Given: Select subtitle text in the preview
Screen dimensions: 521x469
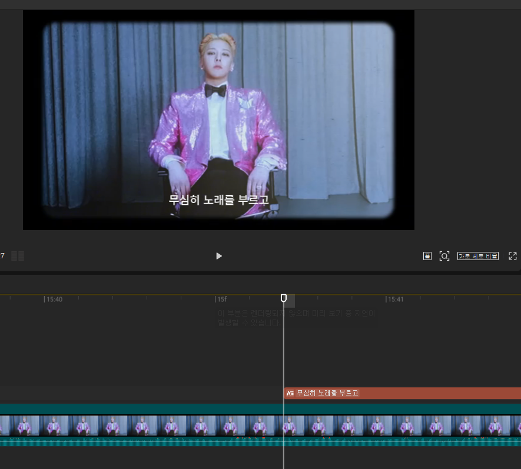Looking at the screenshot, I should click(x=218, y=199).
